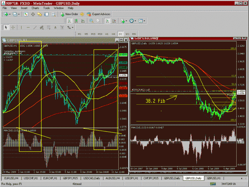Select the Equidistant Channel tool

pyautogui.click(x=41, y=28)
